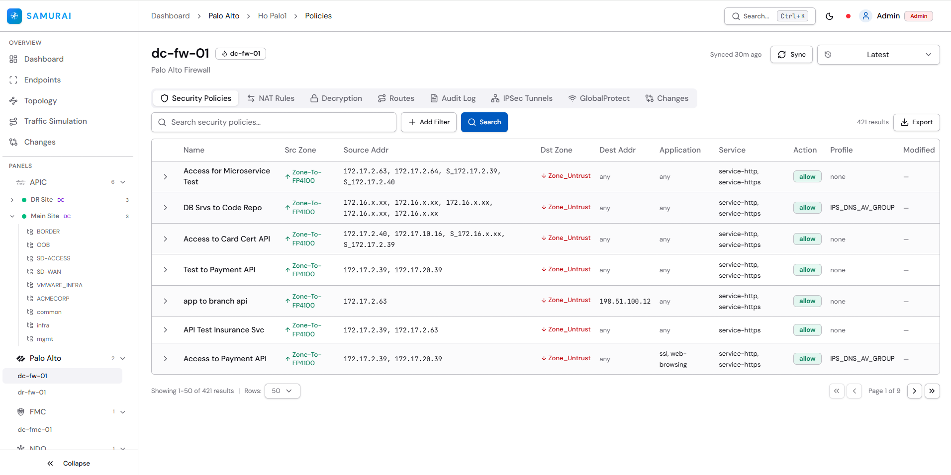Open the Rows per page dropdown
Image resolution: width=951 pixels, height=475 pixels.
coord(282,391)
